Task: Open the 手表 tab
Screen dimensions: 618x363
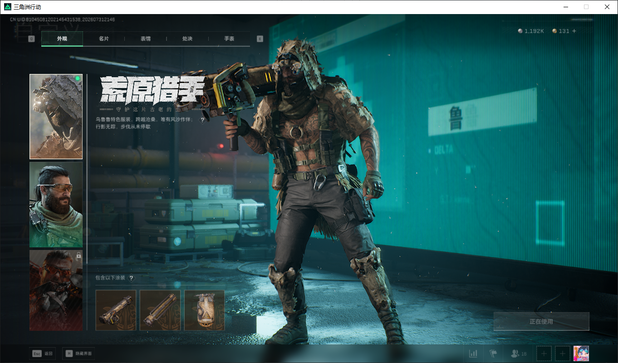Action: [229, 39]
